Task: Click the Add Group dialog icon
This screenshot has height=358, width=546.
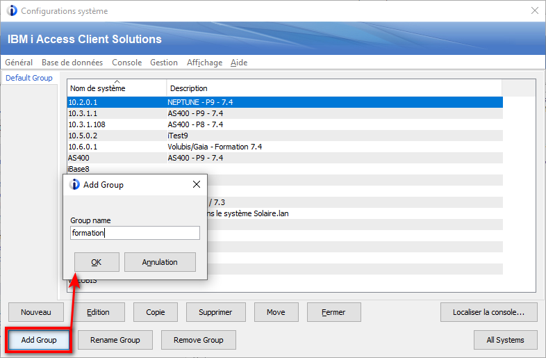Action: coord(74,184)
